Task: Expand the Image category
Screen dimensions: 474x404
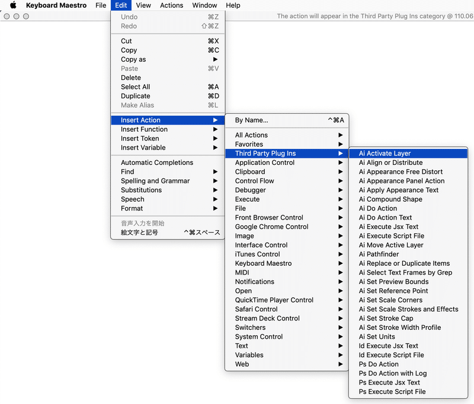Action: tap(287, 236)
